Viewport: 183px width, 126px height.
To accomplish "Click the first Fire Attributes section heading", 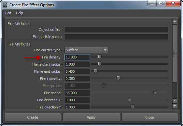I will tap(19, 24).
